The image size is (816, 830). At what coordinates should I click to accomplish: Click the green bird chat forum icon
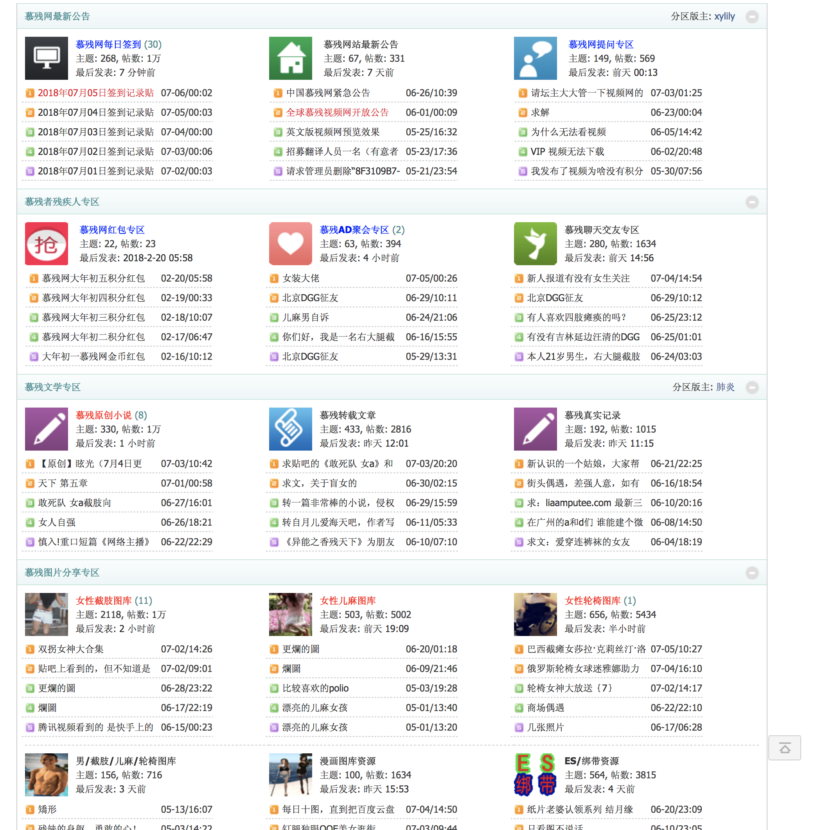tap(535, 243)
